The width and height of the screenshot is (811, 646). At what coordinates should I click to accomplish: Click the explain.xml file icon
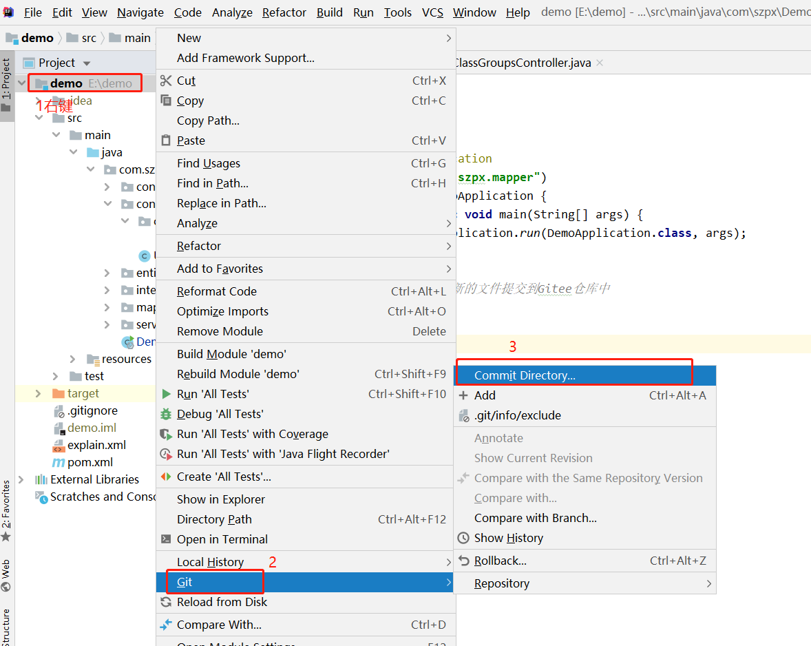pos(59,446)
